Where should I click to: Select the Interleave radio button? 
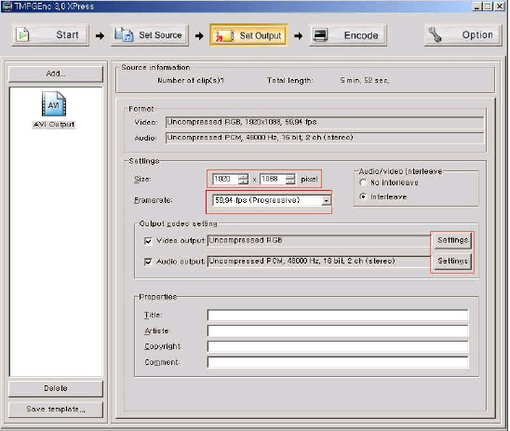coord(363,196)
